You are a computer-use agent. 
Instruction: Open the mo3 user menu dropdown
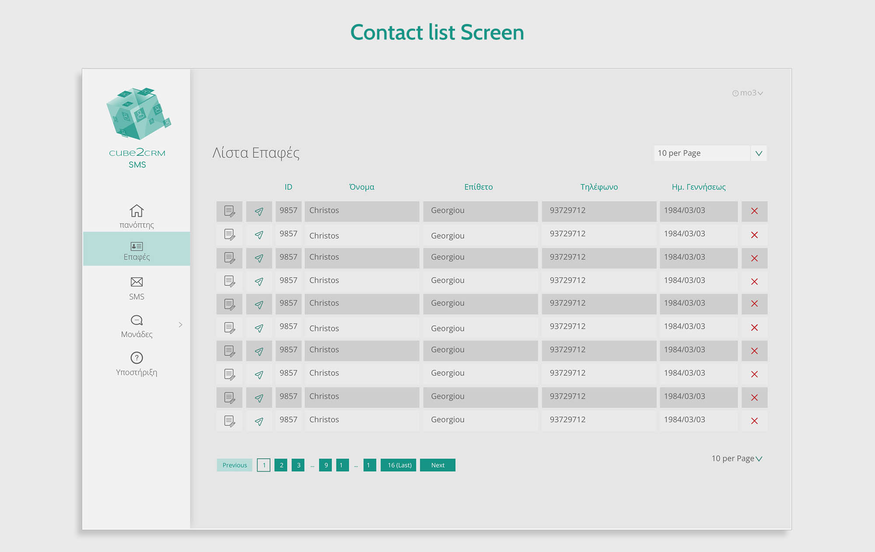(x=748, y=93)
